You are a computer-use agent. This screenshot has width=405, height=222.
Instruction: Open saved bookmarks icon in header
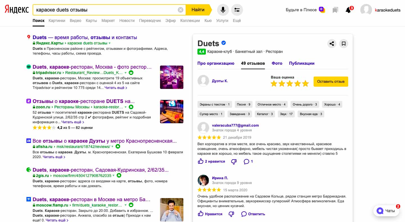tap(335, 10)
